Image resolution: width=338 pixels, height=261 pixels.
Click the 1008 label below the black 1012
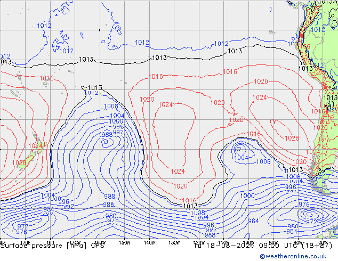pos(111,106)
